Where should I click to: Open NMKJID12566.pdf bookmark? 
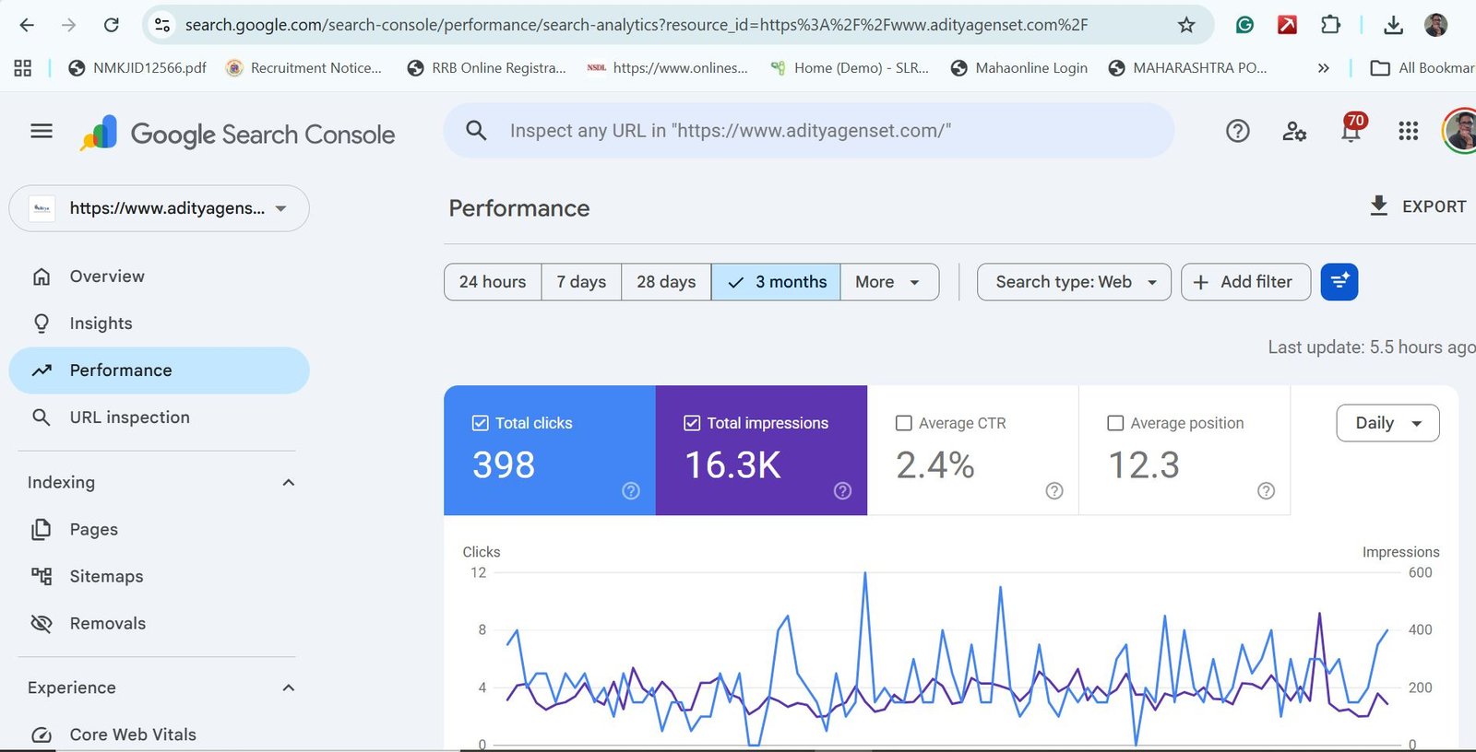click(137, 68)
